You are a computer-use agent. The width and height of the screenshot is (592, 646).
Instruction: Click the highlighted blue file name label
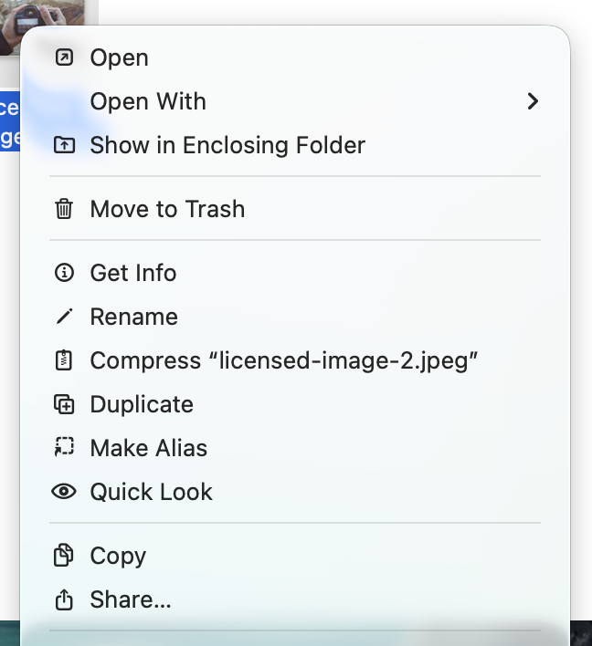(9, 121)
